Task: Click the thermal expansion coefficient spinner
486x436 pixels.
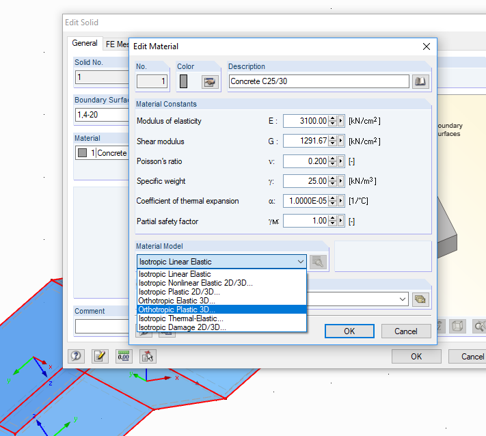Action: pos(333,201)
